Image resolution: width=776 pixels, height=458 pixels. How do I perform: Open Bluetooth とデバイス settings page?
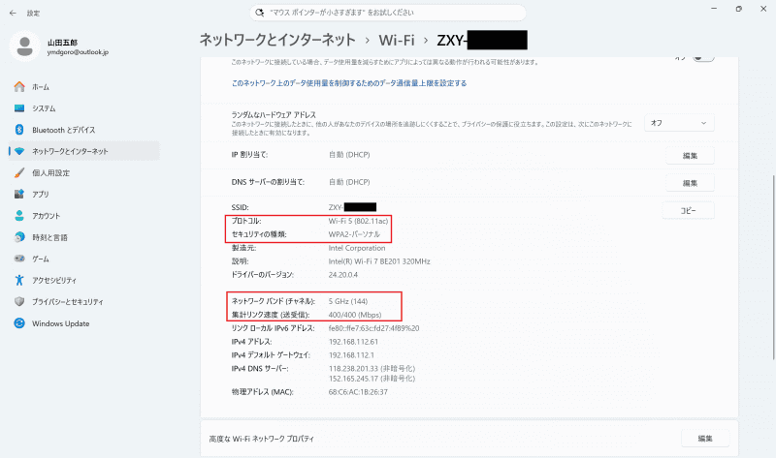(84, 130)
